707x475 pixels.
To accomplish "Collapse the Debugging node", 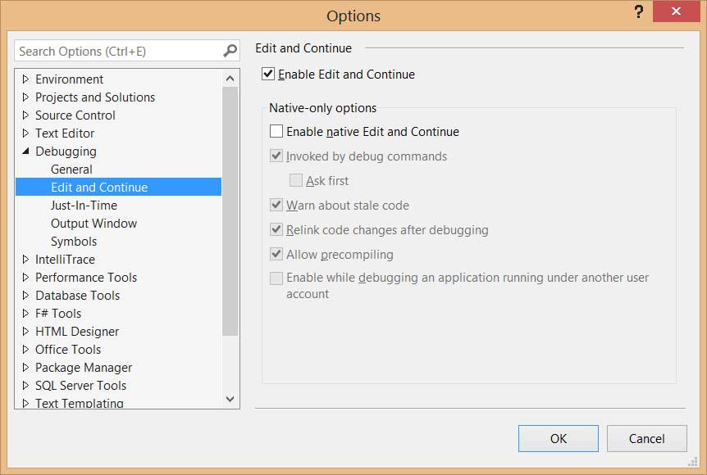I will pos(25,152).
